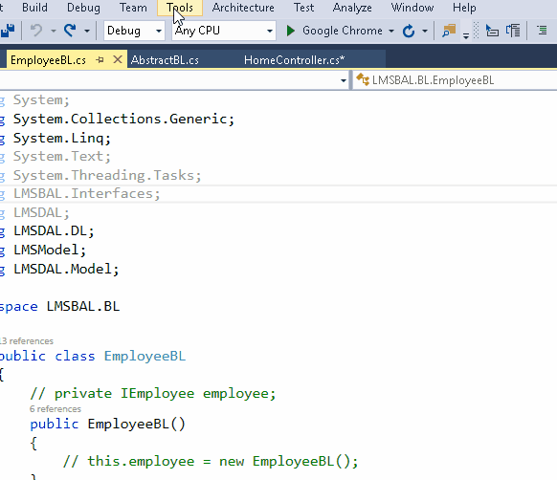Open the Team menu
Image resolution: width=557 pixels, height=480 pixels.
[x=133, y=8]
